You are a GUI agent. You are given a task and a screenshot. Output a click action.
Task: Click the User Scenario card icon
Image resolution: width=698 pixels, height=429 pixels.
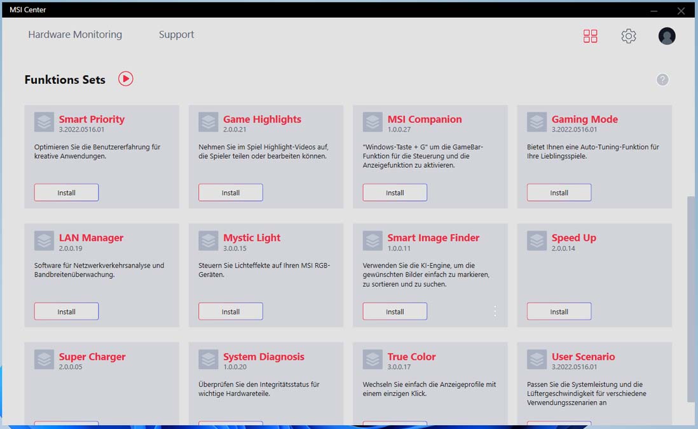coord(537,360)
